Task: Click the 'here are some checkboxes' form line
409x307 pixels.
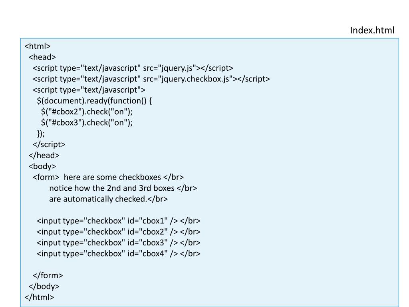Action: coord(108,177)
